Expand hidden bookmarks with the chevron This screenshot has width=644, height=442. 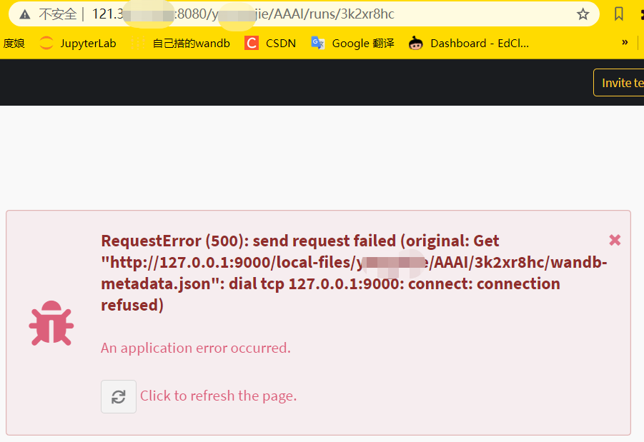coord(625,43)
